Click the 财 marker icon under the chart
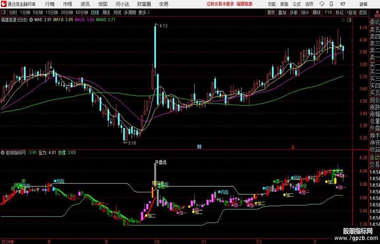Image resolution: width=380 pixels, height=244 pixels. click(199, 147)
